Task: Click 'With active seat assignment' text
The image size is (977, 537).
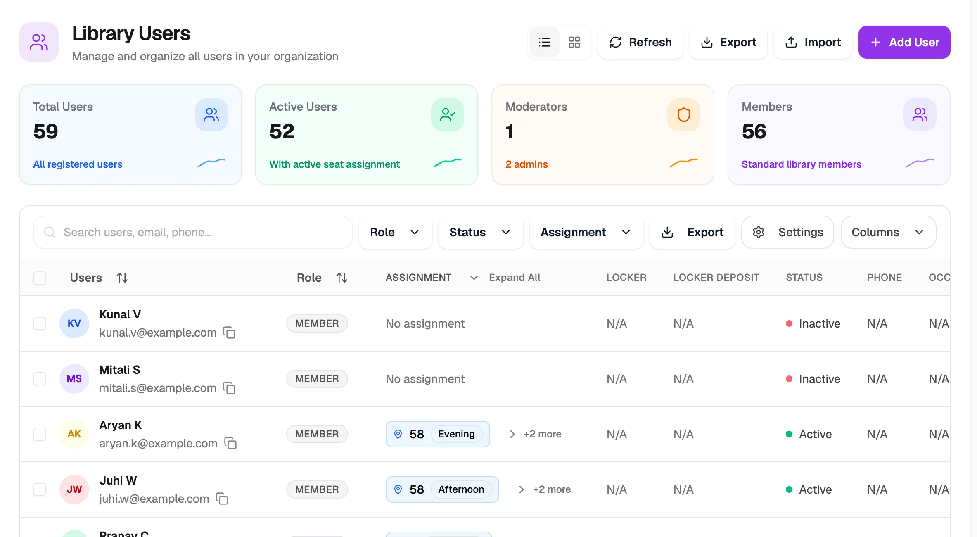Action: tap(334, 164)
